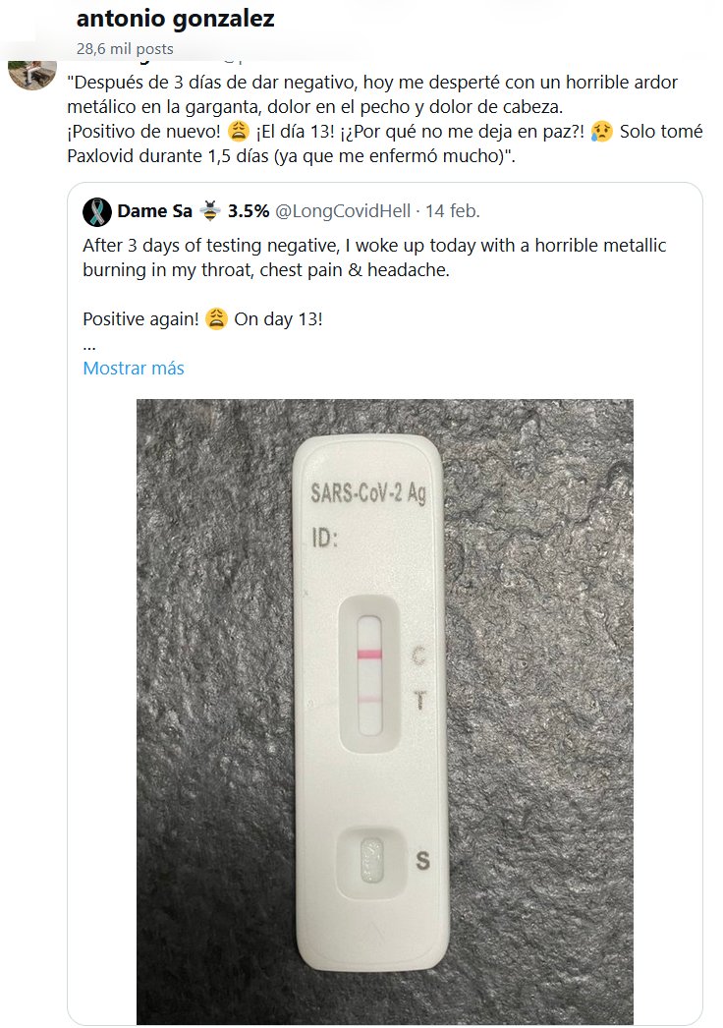Click the "3.5%" text in quoted author name

click(249, 211)
